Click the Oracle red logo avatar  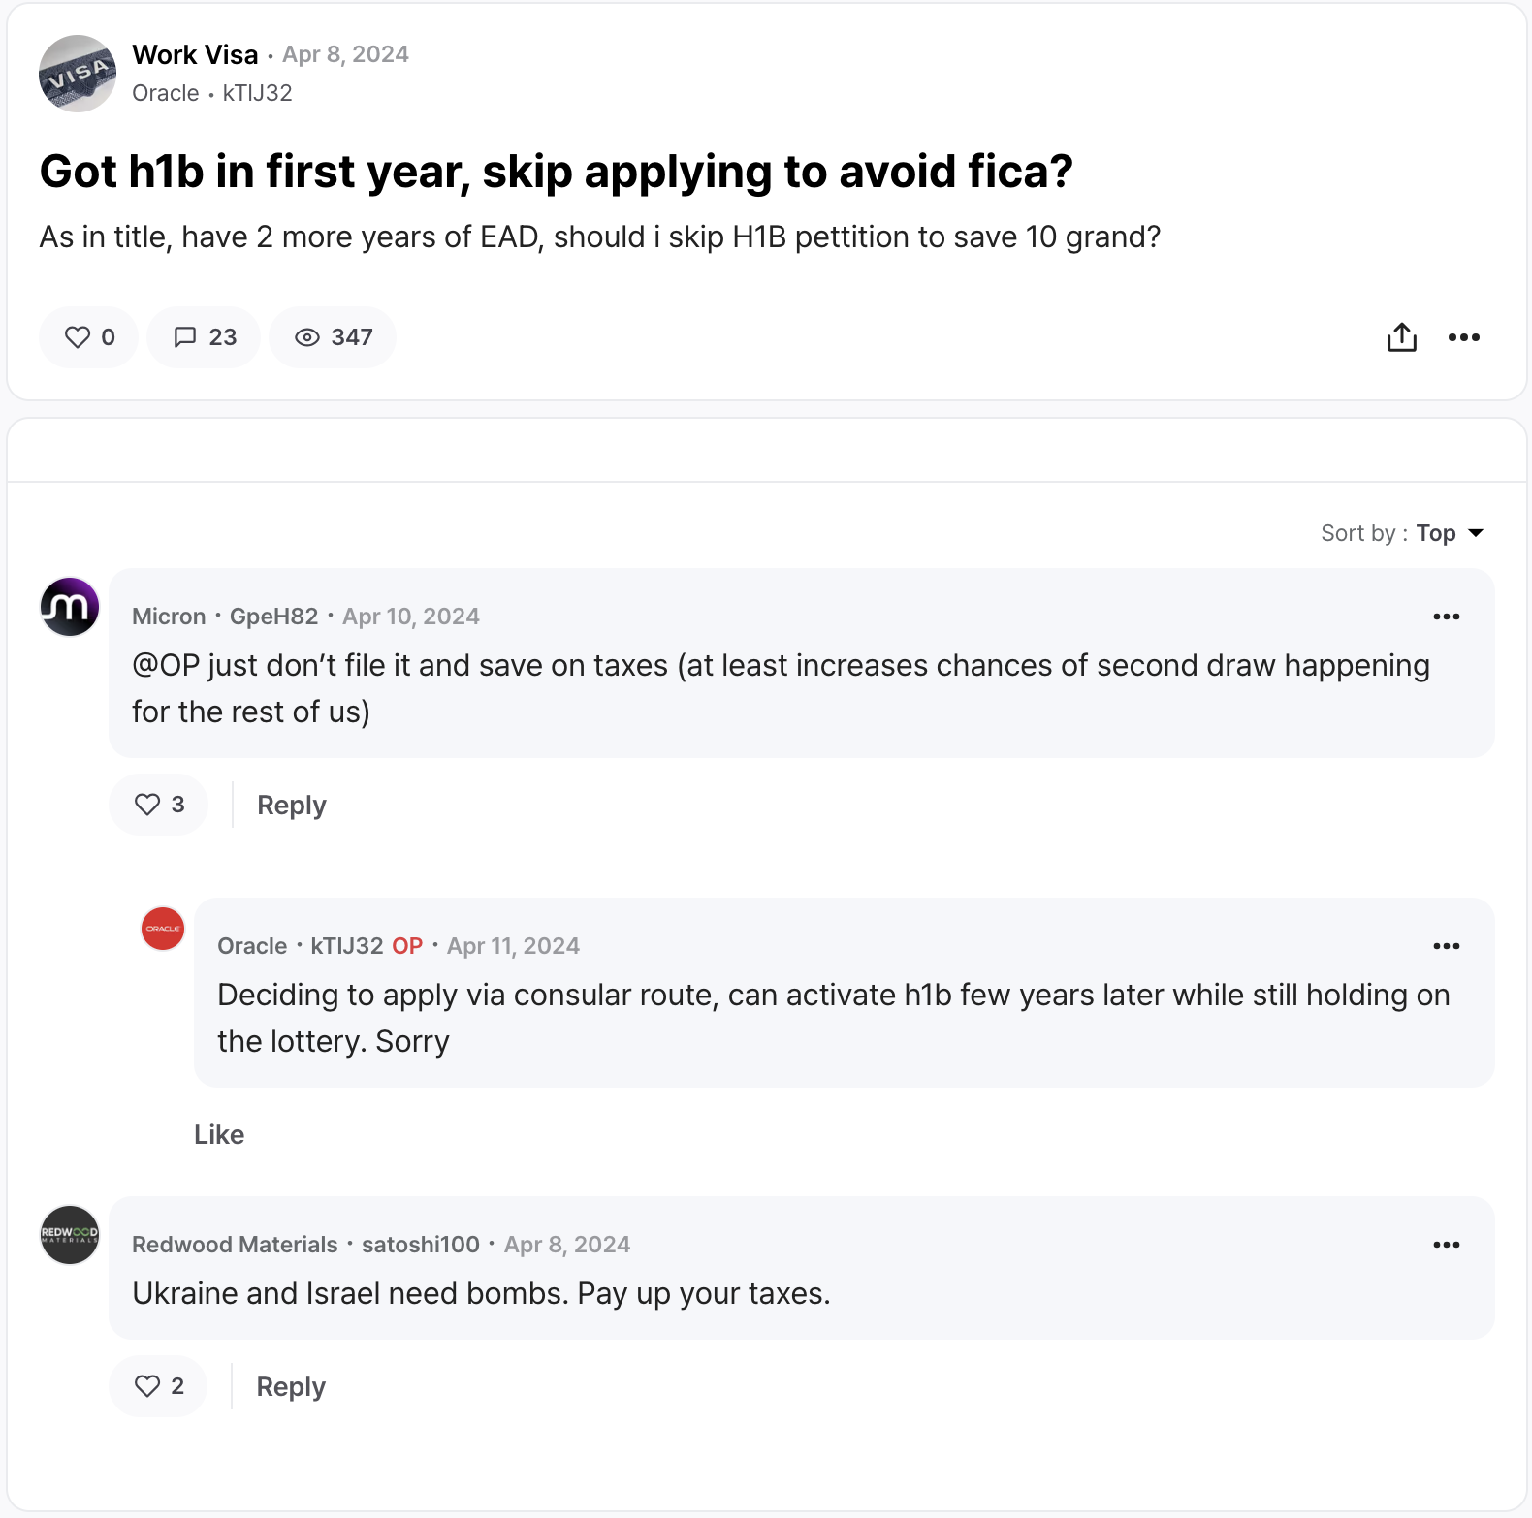pyautogui.click(x=163, y=929)
